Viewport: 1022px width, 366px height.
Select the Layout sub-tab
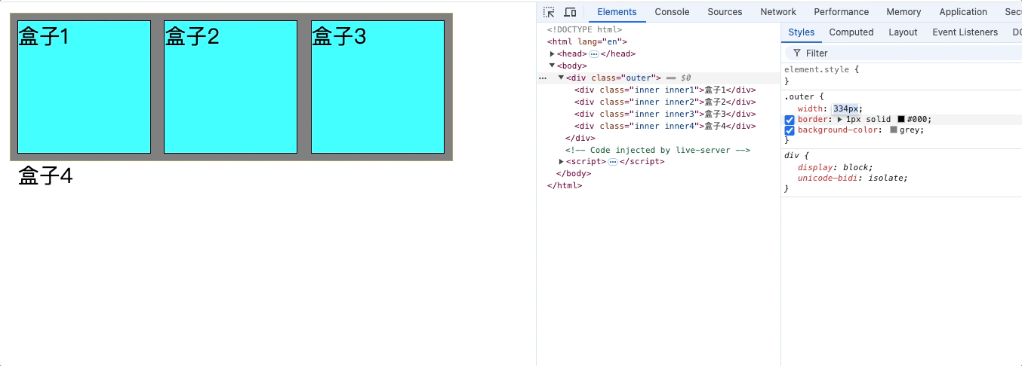click(x=903, y=32)
